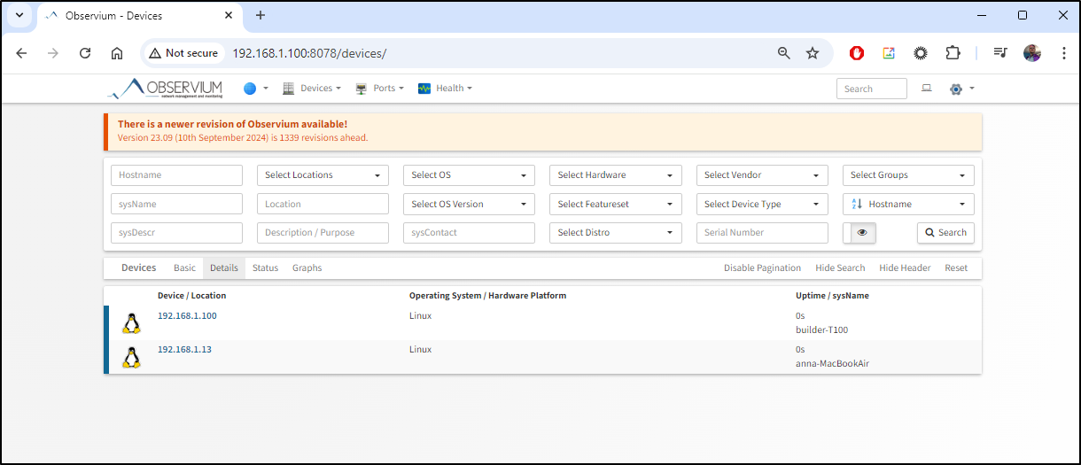Screen dimensions: 1081x465
Task: Click the Observium logo
Action: (165, 89)
